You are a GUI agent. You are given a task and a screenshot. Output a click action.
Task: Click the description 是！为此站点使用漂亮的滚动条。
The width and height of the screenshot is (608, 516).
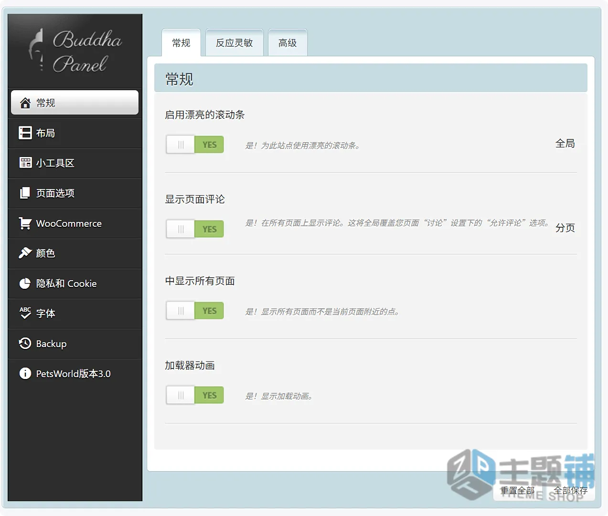point(303,146)
